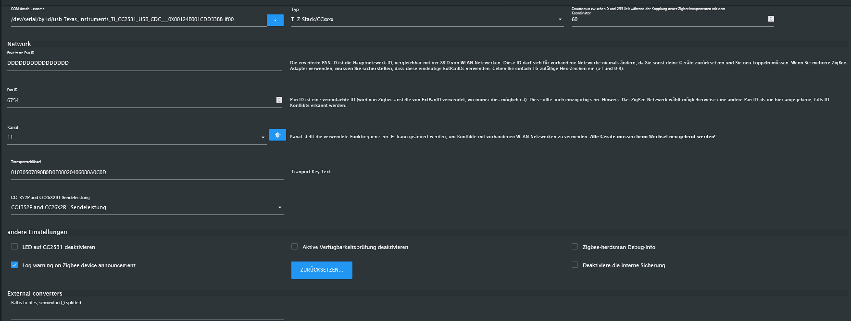Click the countdown value field showing 60
The image size is (851, 321).
pos(668,20)
